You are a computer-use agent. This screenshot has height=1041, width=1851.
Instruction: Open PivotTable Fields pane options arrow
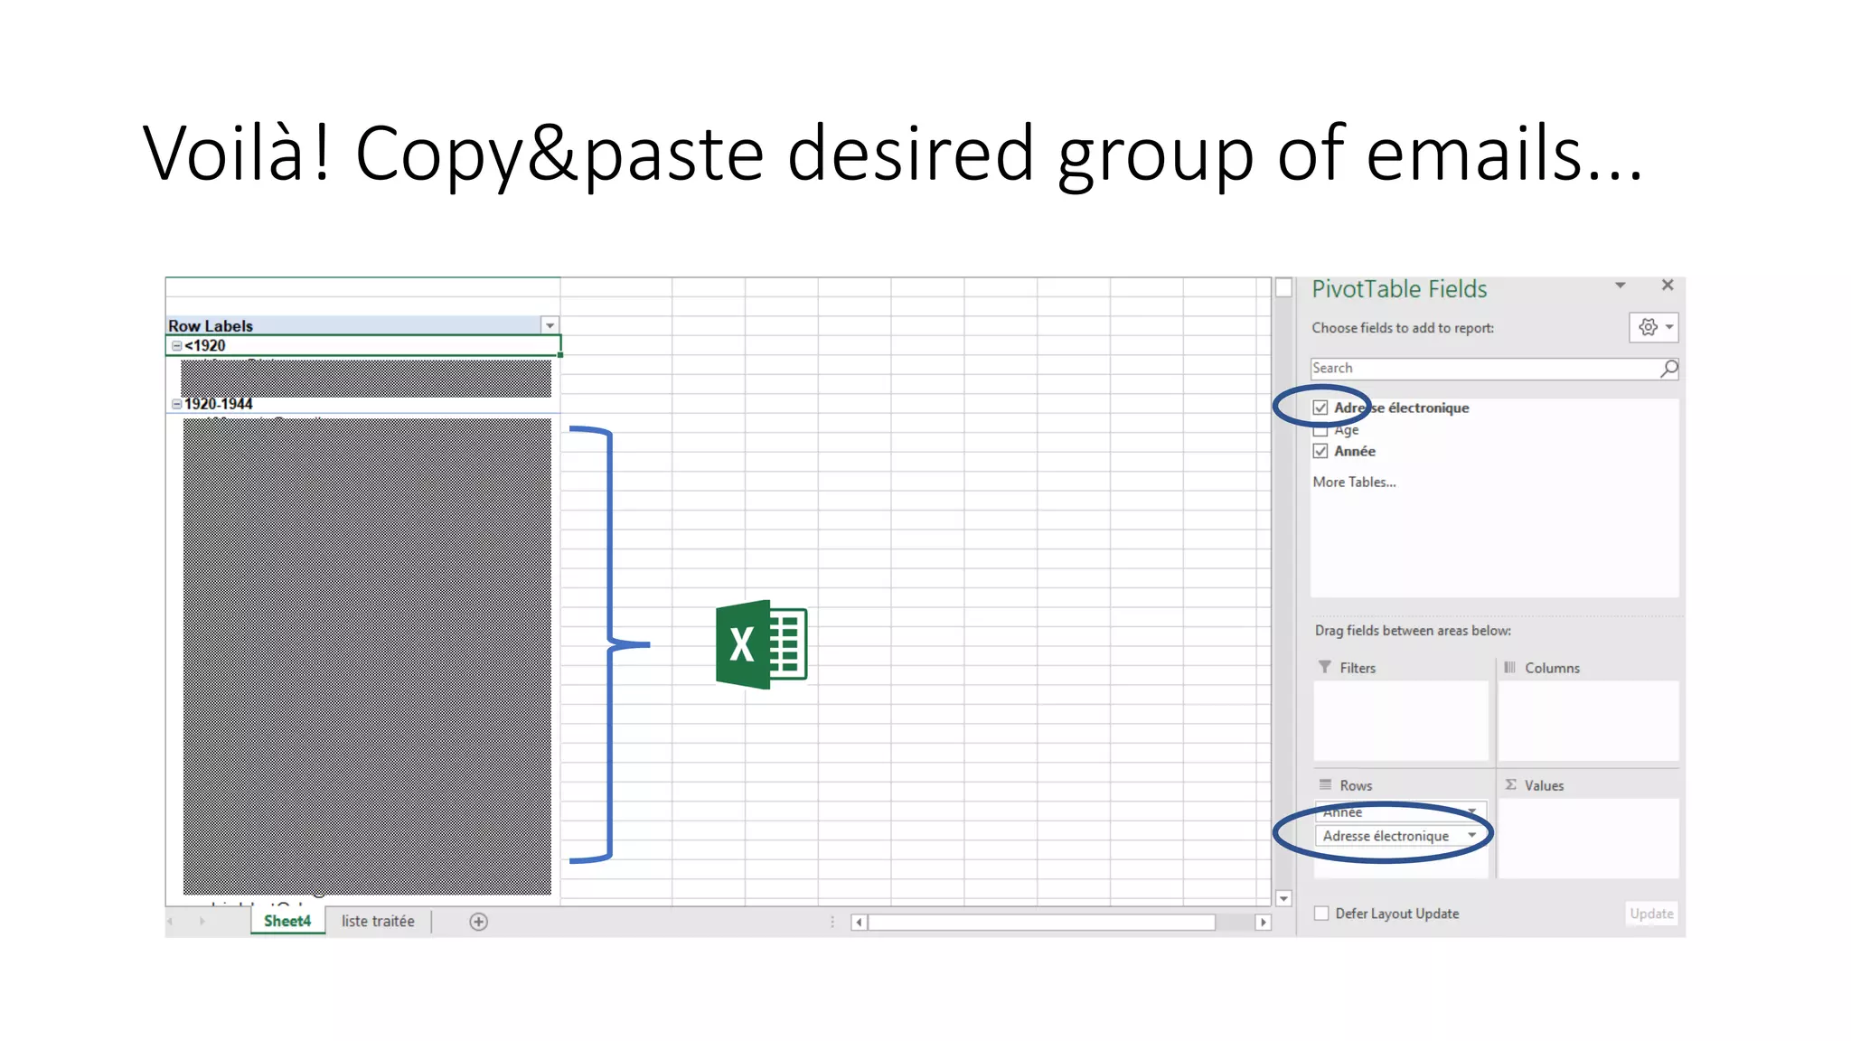coord(1621,286)
